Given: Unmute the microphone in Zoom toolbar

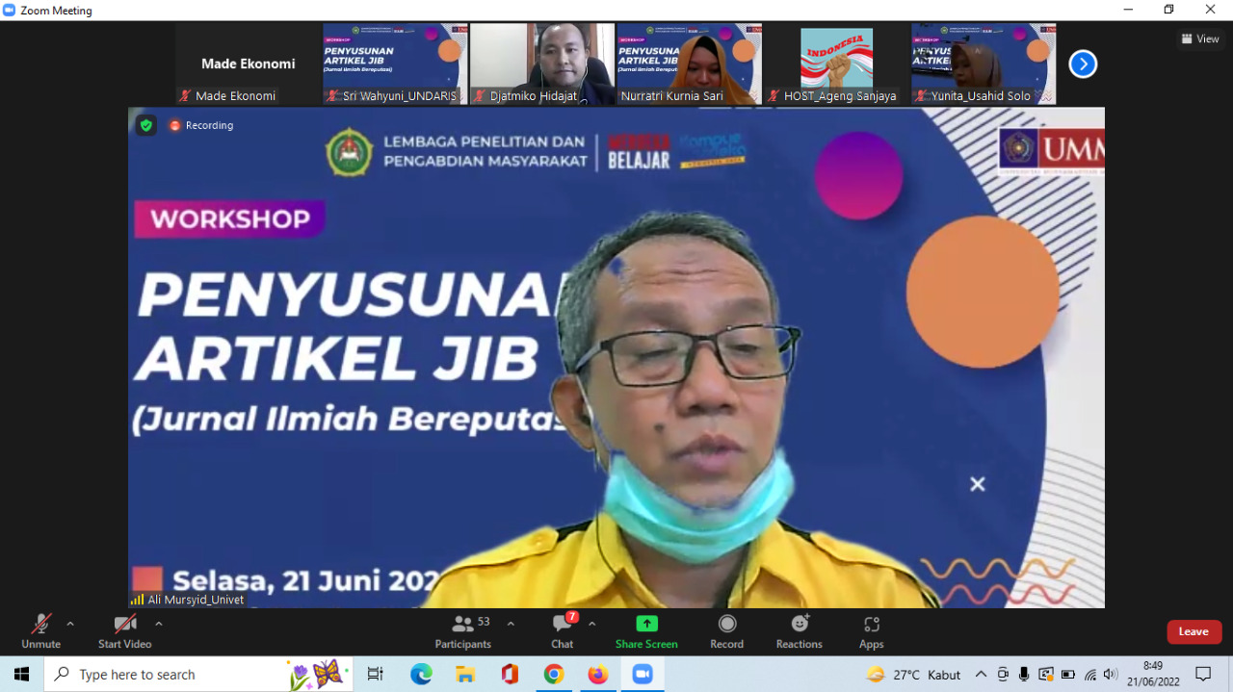Looking at the screenshot, I should [x=40, y=631].
